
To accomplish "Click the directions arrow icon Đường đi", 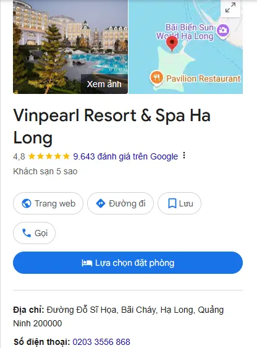I will point(101,203).
